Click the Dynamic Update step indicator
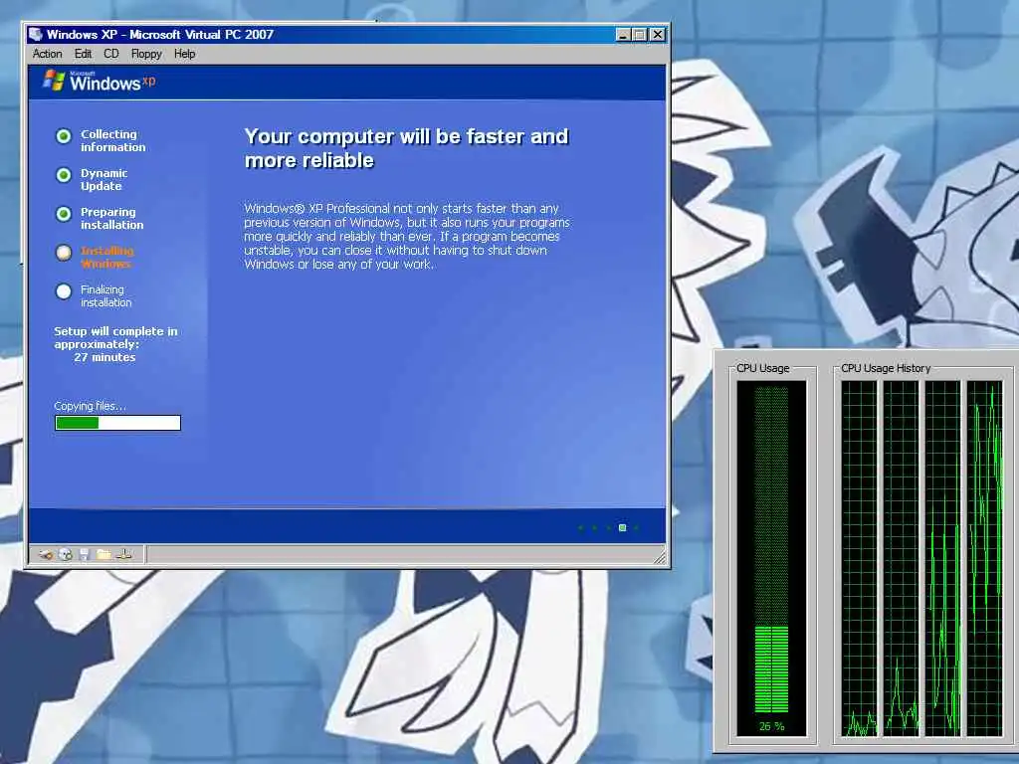Viewport: 1019px width, 764px height. coord(64,175)
